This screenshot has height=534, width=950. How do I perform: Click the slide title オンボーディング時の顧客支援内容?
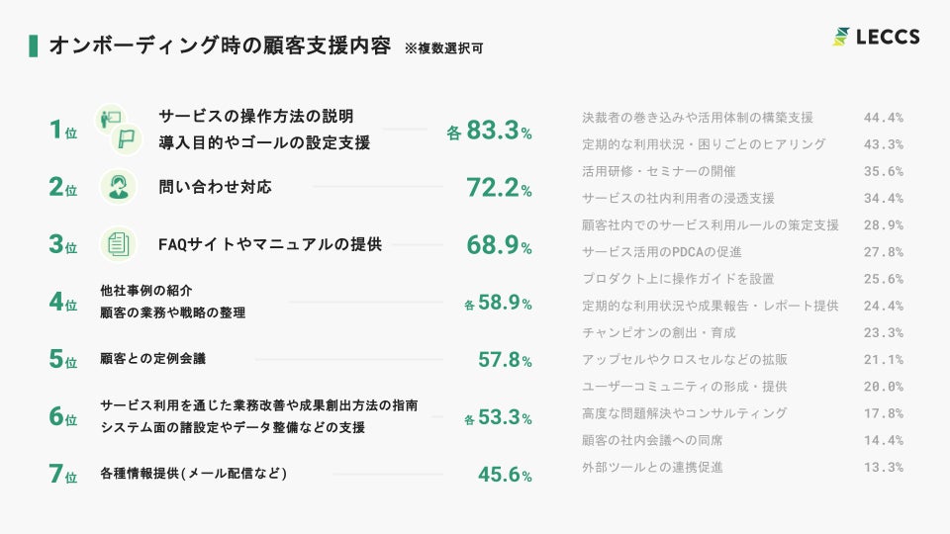[220, 45]
